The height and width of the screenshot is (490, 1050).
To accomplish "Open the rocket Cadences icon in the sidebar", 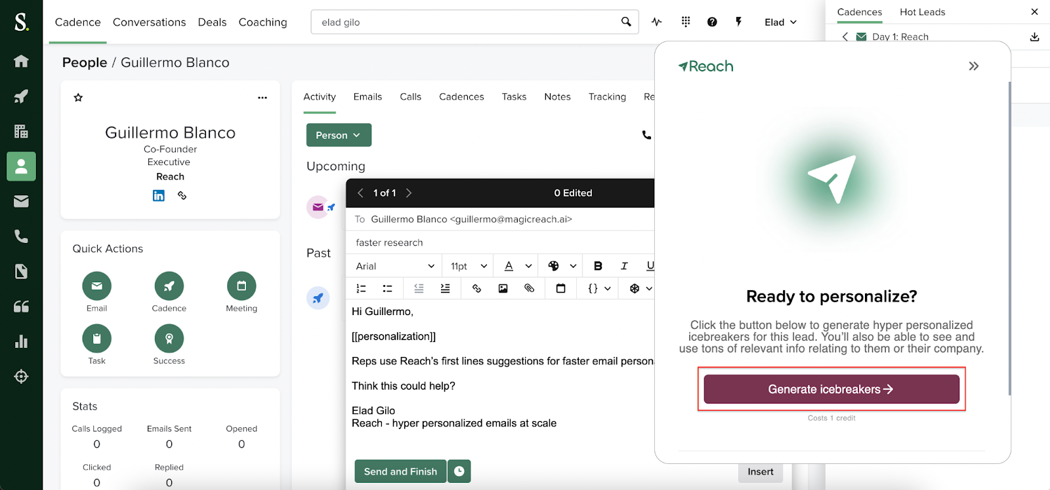I will click(x=21, y=96).
